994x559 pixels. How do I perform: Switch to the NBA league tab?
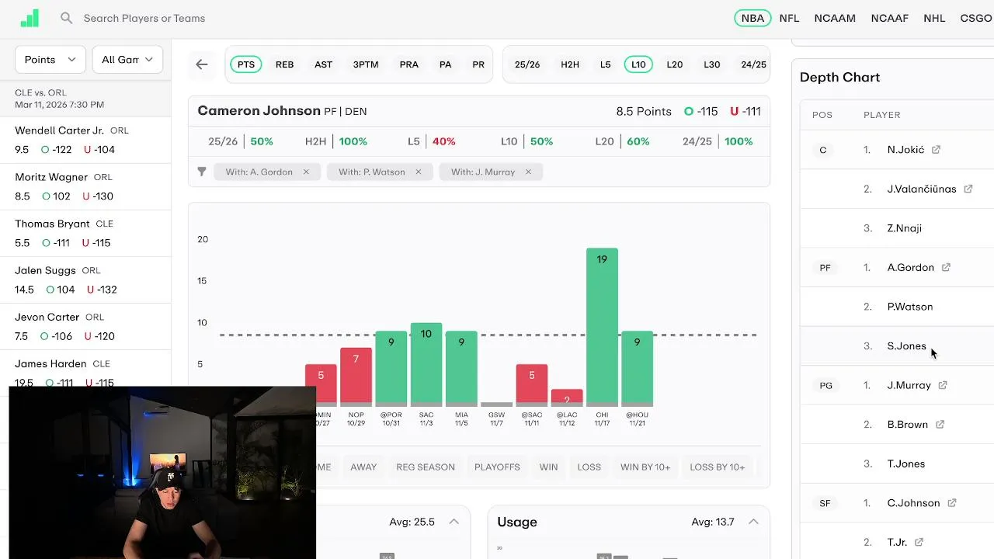752,18
